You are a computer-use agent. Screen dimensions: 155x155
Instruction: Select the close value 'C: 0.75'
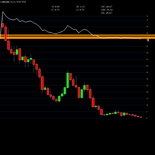point(55,10)
